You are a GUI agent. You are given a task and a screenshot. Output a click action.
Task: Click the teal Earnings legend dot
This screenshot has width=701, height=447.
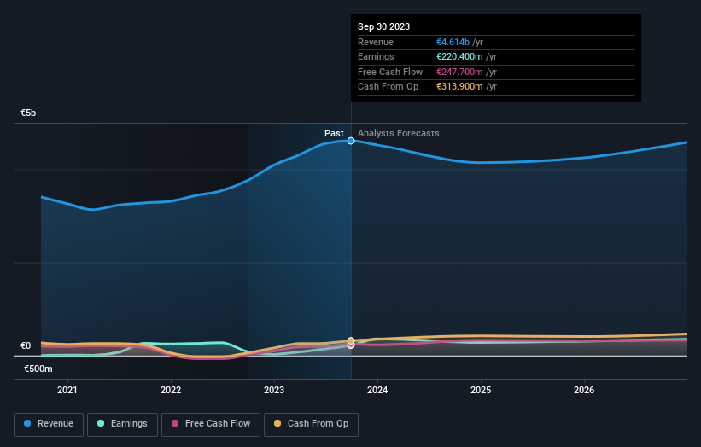click(101, 423)
